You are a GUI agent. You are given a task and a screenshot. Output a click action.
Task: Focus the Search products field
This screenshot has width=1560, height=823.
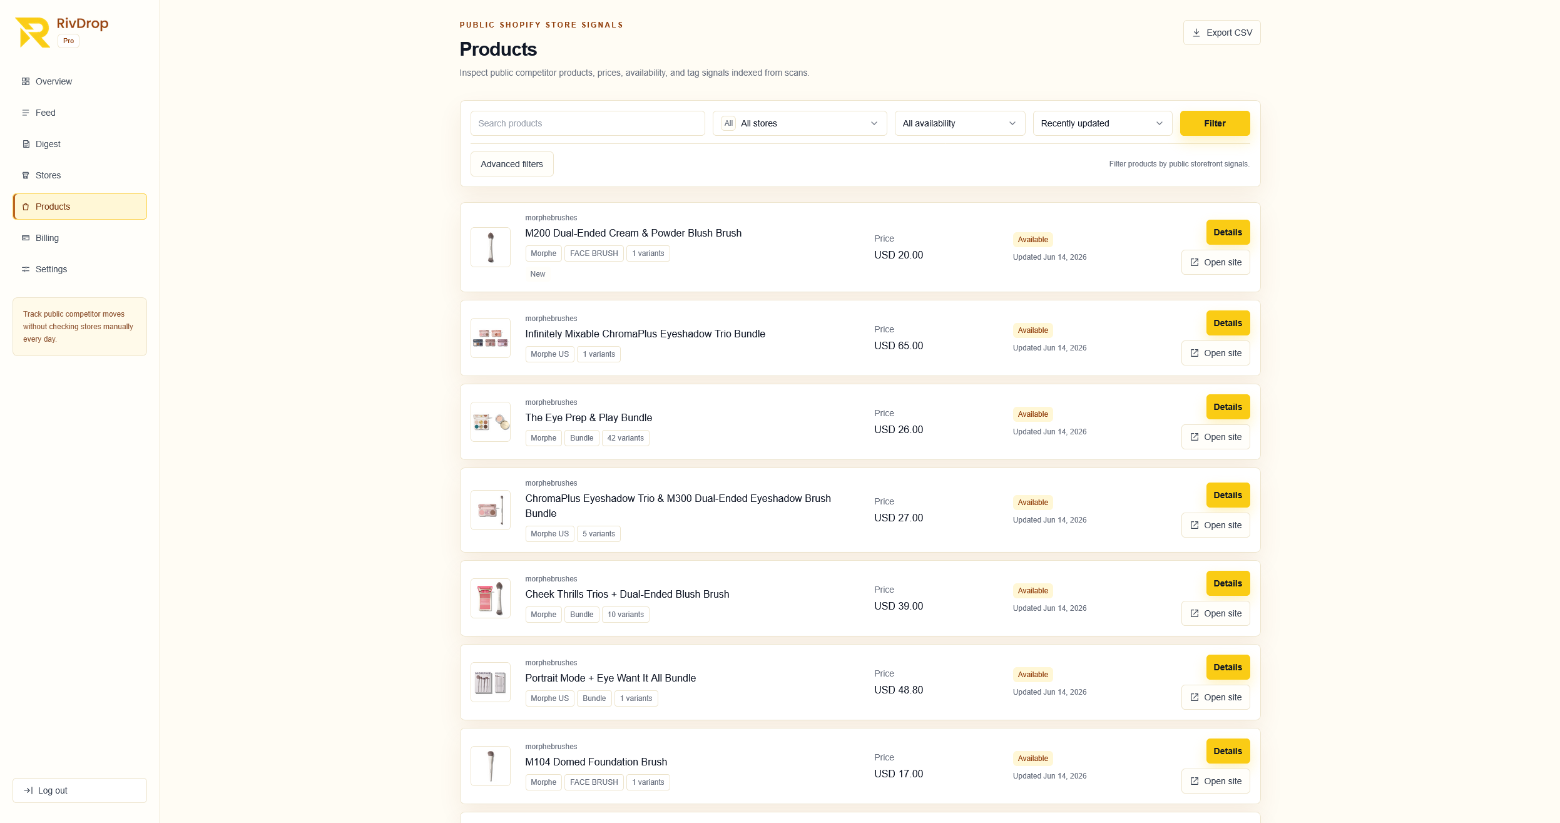[x=588, y=123]
